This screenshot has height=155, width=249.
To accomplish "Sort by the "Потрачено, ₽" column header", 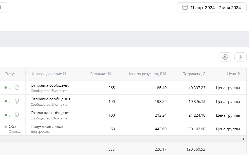I will click(x=194, y=74).
